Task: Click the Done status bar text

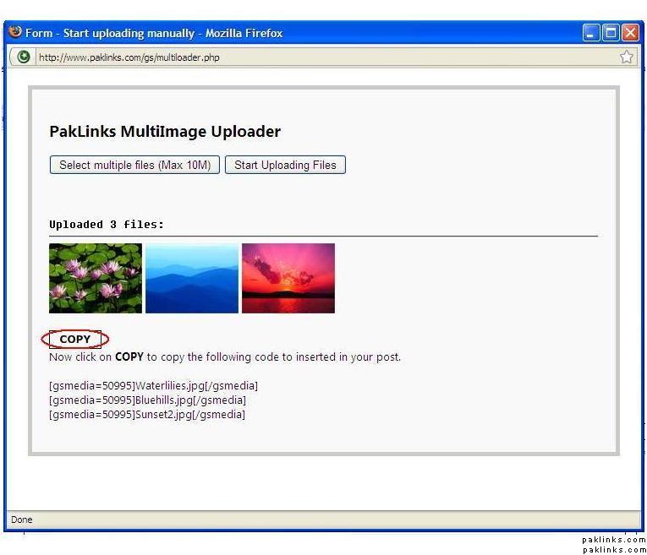Action: click(21, 520)
